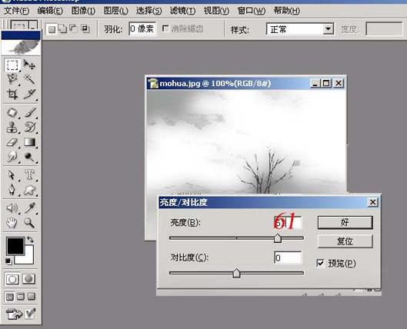This screenshot has height=329, width=407.
Task: Select the Rectangular Marquee tool
Action: 12,65
